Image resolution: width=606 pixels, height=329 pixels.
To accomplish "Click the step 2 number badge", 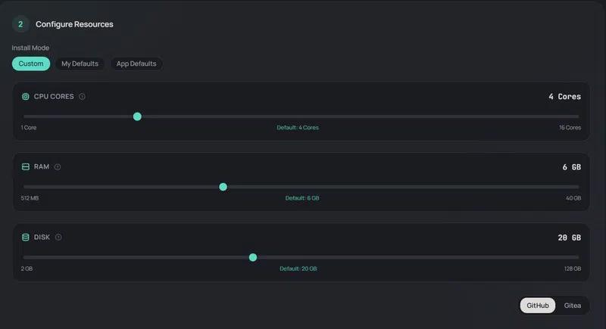I will point(20,24).
